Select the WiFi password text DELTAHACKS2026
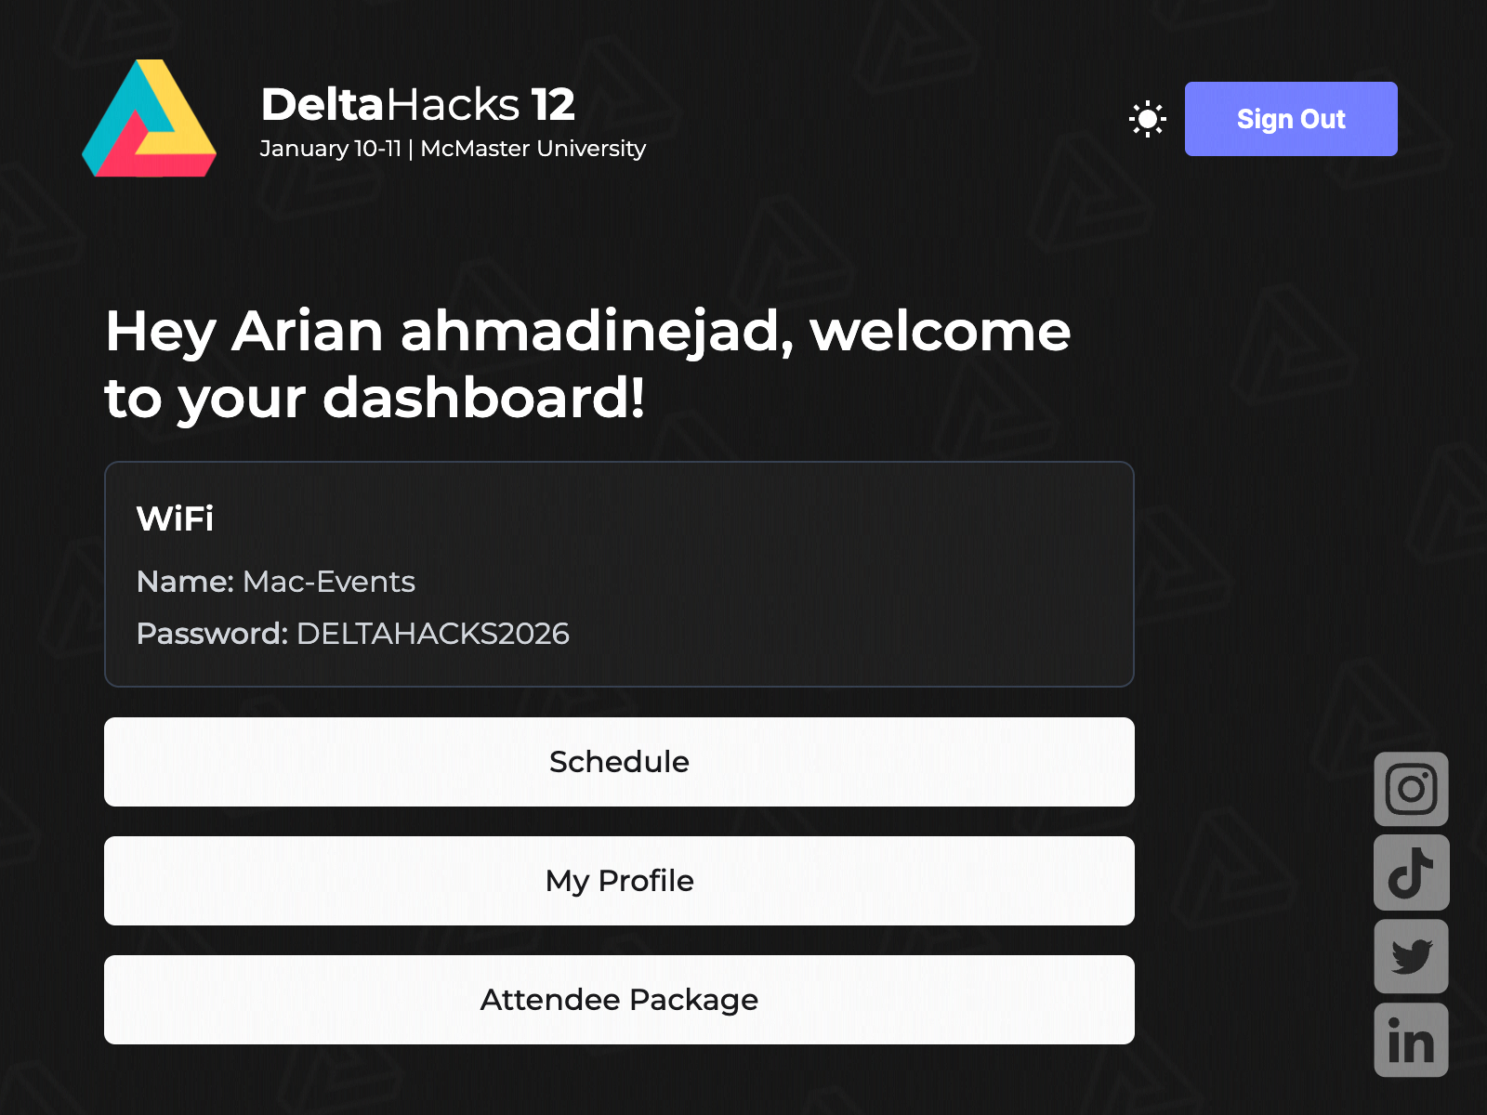The width and height of the screenshot is (1487, 1115). [x=432, y=635]
